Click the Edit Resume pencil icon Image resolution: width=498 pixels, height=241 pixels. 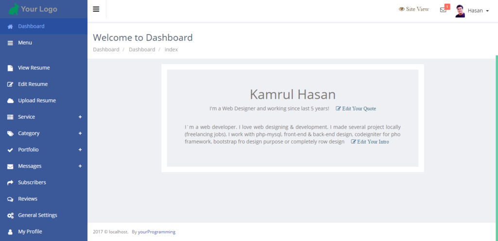click(x=10, y=84)
